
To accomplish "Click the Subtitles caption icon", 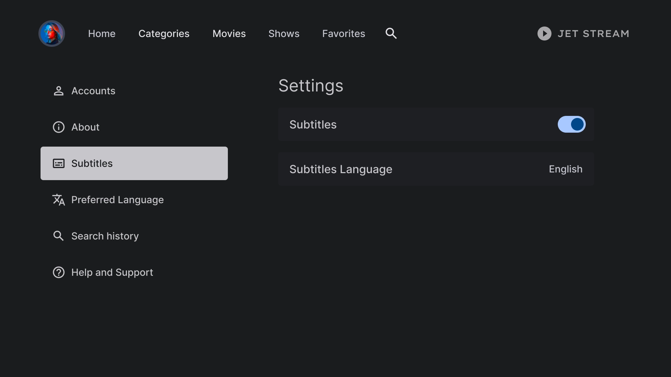I will [58, 163].
